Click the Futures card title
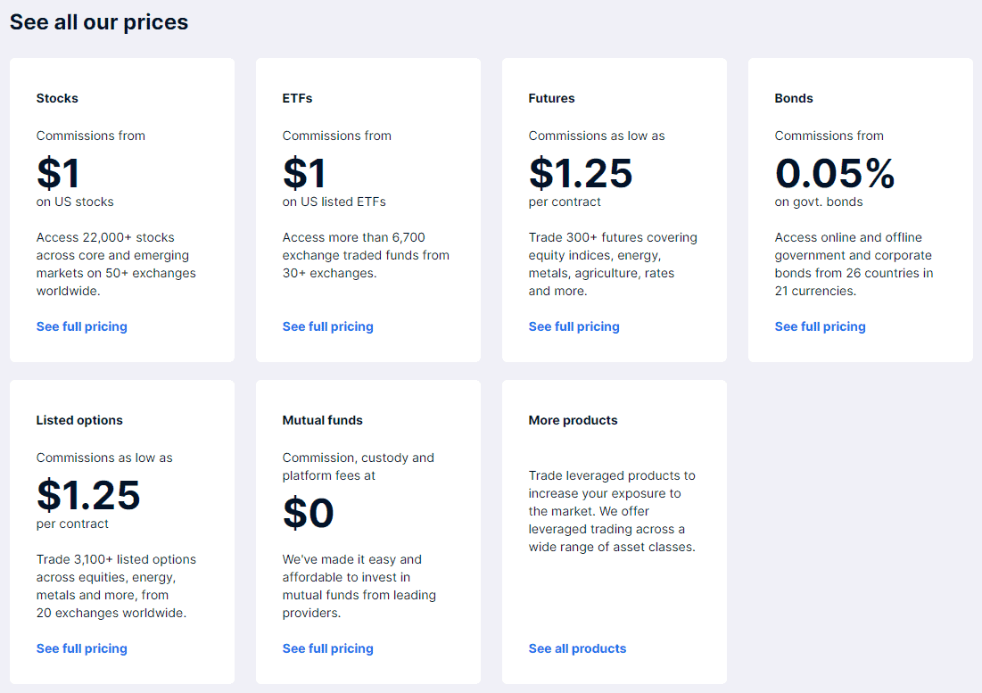This screenshot has height=693, width=982. point(551,98)
